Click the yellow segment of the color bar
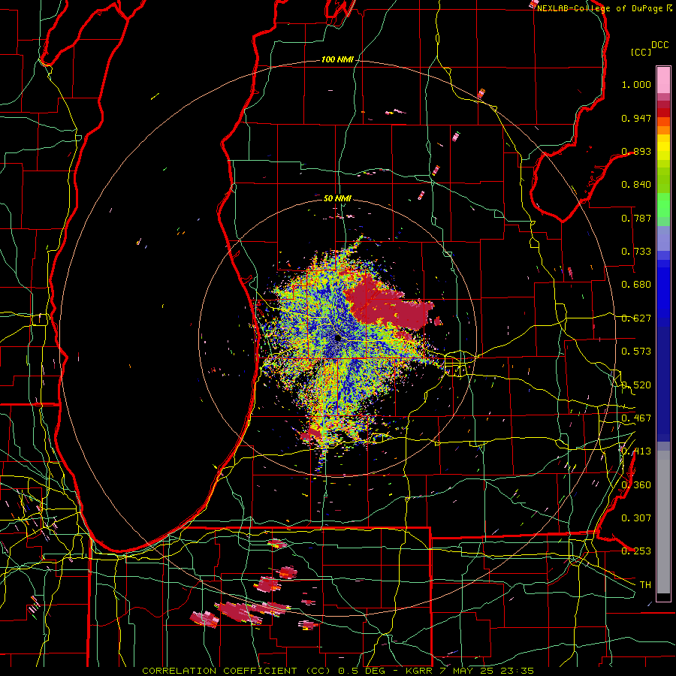Image resolution: width=676 pixels, height=676 pixels. [663, 148]
